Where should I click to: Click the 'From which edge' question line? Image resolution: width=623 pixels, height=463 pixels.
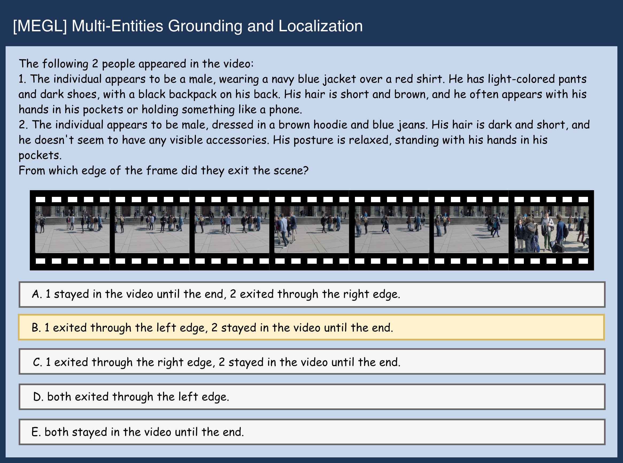[163, 170]
